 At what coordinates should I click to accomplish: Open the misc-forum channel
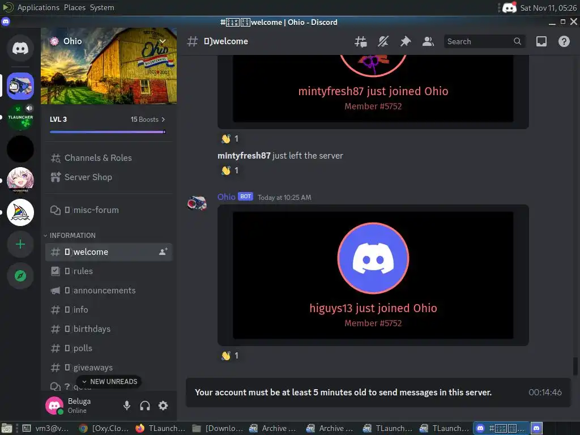click(109, 210)
